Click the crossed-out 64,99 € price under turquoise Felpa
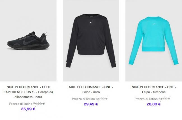This screenshot has width=182, height=120. click(164, 99)
